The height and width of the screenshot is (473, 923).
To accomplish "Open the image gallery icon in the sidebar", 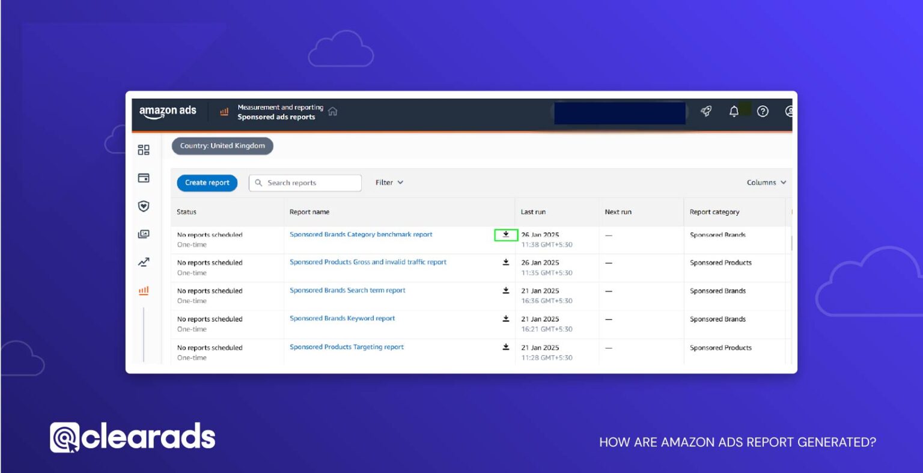I will 144,234.
